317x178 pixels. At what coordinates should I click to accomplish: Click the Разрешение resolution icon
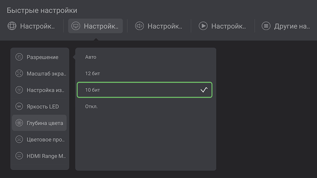(x=19, y=57)
